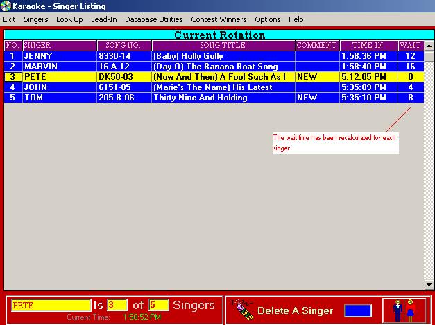
Task: Select singer PETE in the highlighted row
Action: tap(35, 77)
